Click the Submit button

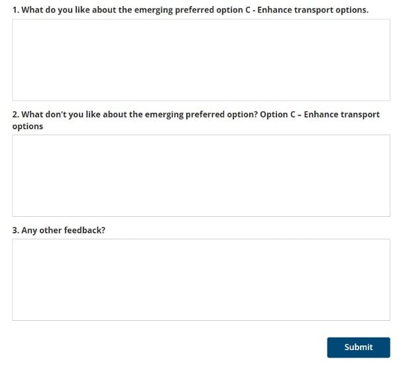pyautogui.click(x=358, y=347)
